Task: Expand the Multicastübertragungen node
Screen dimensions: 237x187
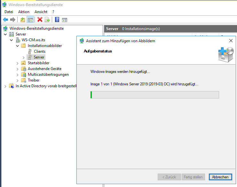Action: pos(17,75)
